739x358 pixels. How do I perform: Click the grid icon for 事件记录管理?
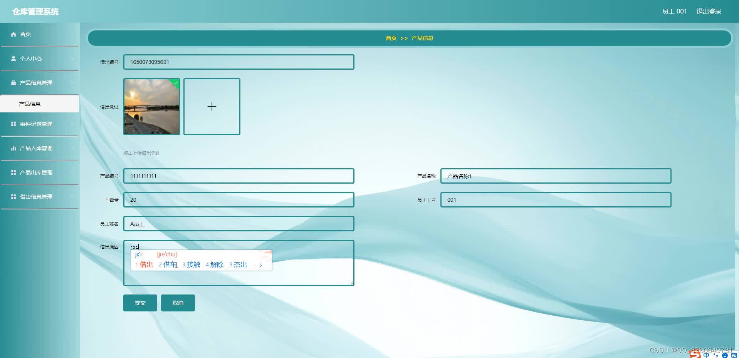pos(13,124)
